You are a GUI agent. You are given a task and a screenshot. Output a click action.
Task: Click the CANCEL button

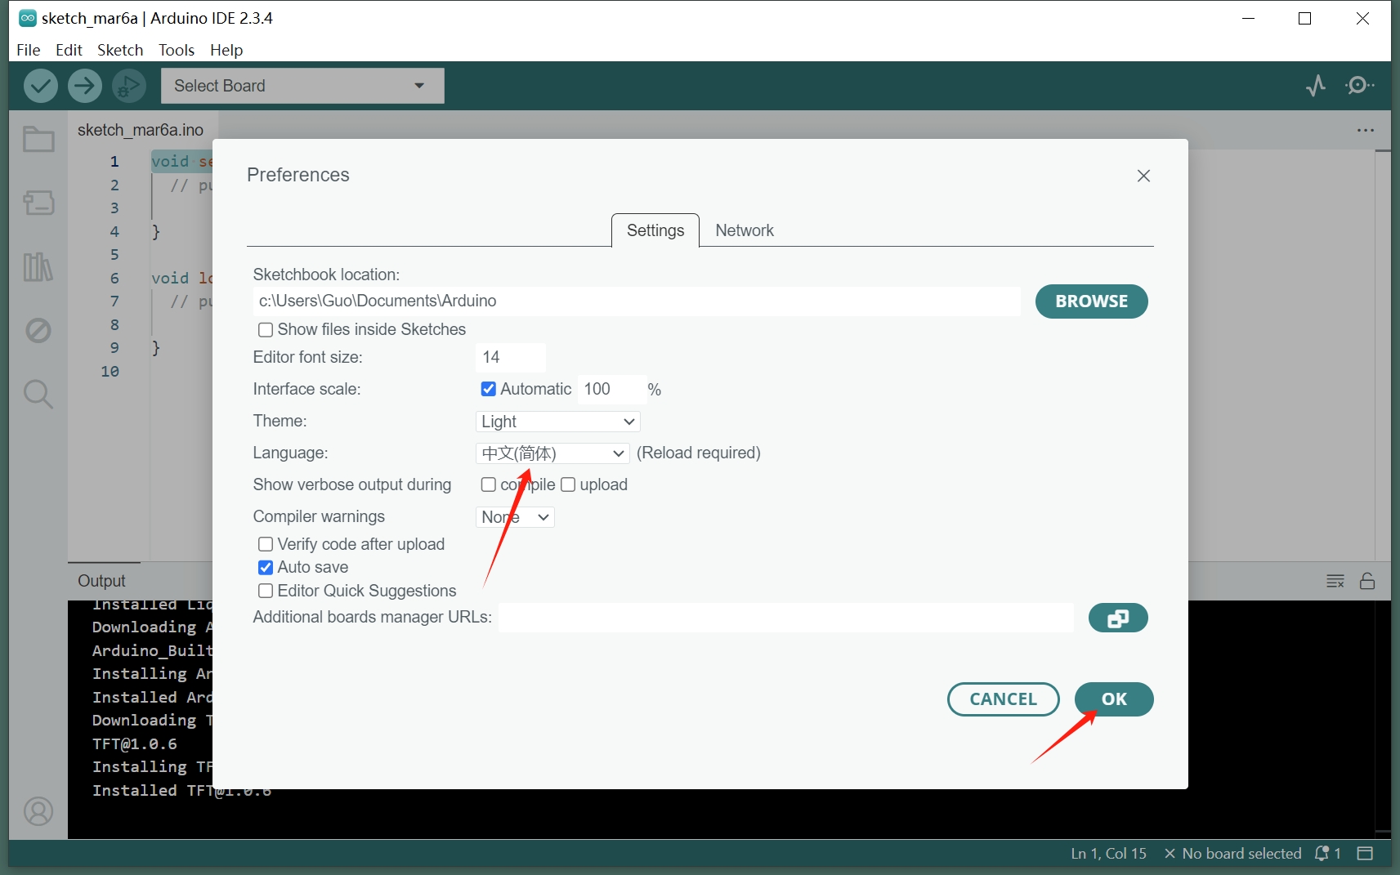click(1003, 699)
